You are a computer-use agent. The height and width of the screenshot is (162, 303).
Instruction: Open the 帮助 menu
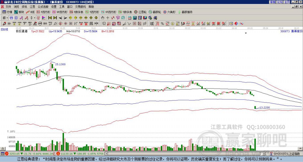coord(91,7)
